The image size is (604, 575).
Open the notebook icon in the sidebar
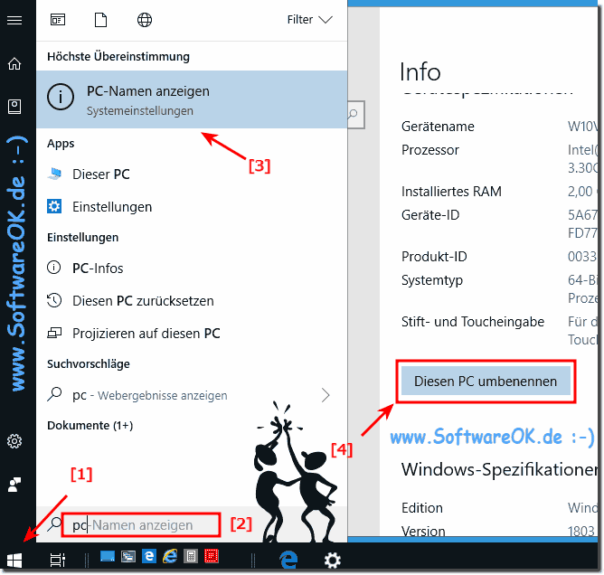pos(14,107)
